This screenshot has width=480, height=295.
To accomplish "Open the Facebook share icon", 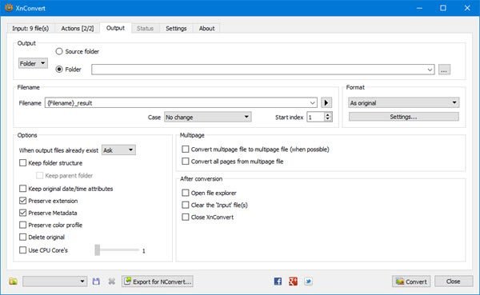I will pyautogui.click(x=278, y=281).
